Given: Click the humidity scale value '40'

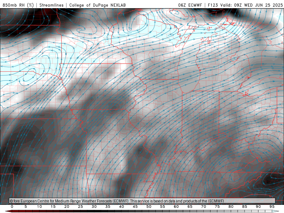Looking at the screenshot, I should pyautogui.click(x=121, y=207).
